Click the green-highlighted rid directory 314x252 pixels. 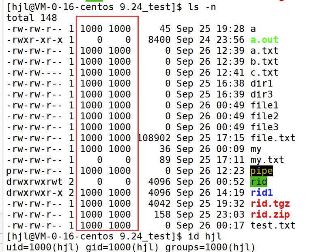(259, 182)
